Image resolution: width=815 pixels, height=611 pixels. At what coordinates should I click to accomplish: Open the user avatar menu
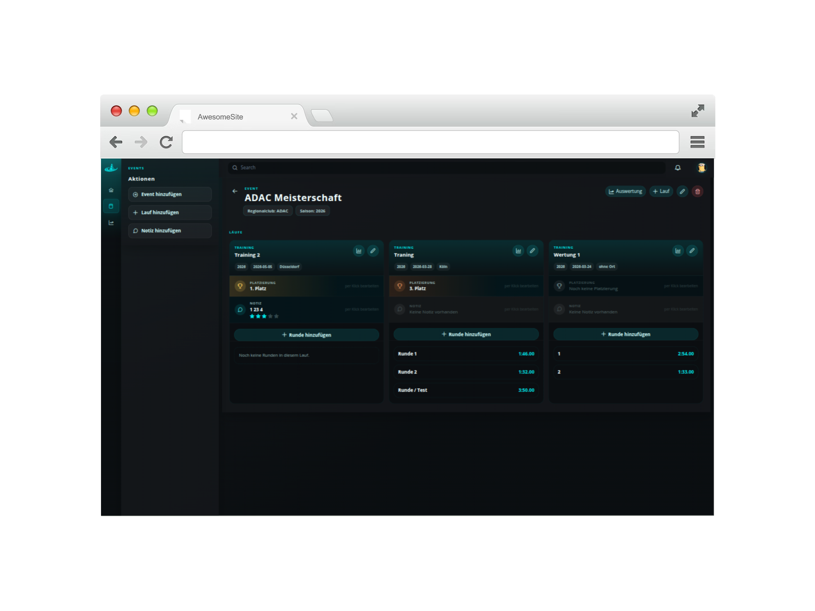701,168
